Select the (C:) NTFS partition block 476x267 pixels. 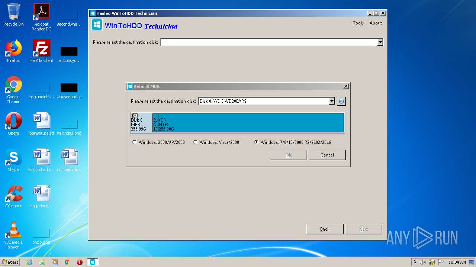pos(251,123)
